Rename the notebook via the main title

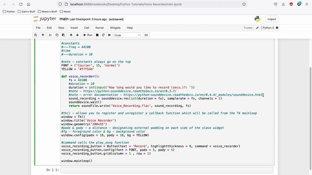click(64, 19)
